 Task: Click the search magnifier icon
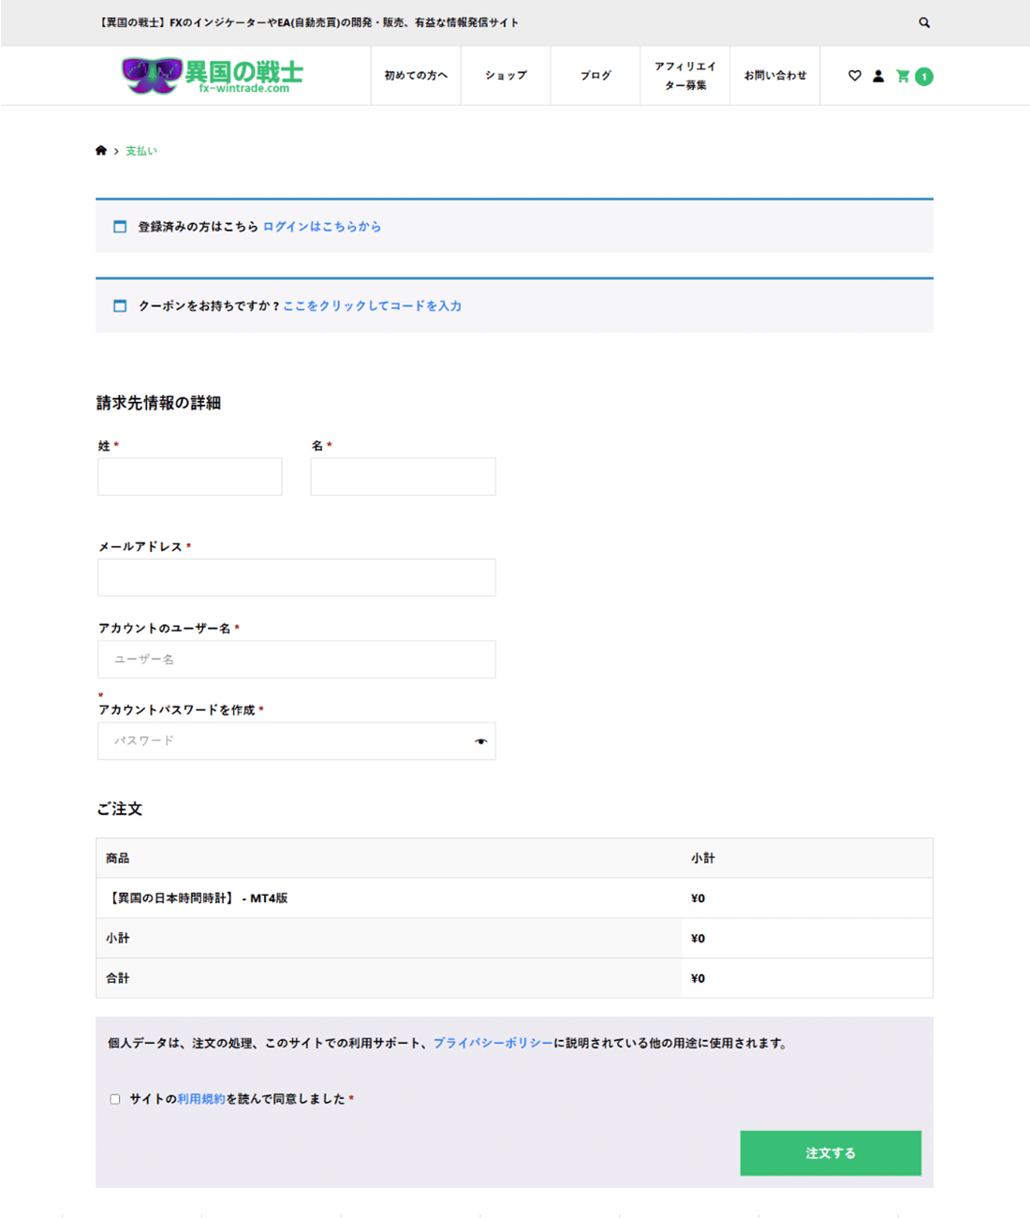point(924,22)
